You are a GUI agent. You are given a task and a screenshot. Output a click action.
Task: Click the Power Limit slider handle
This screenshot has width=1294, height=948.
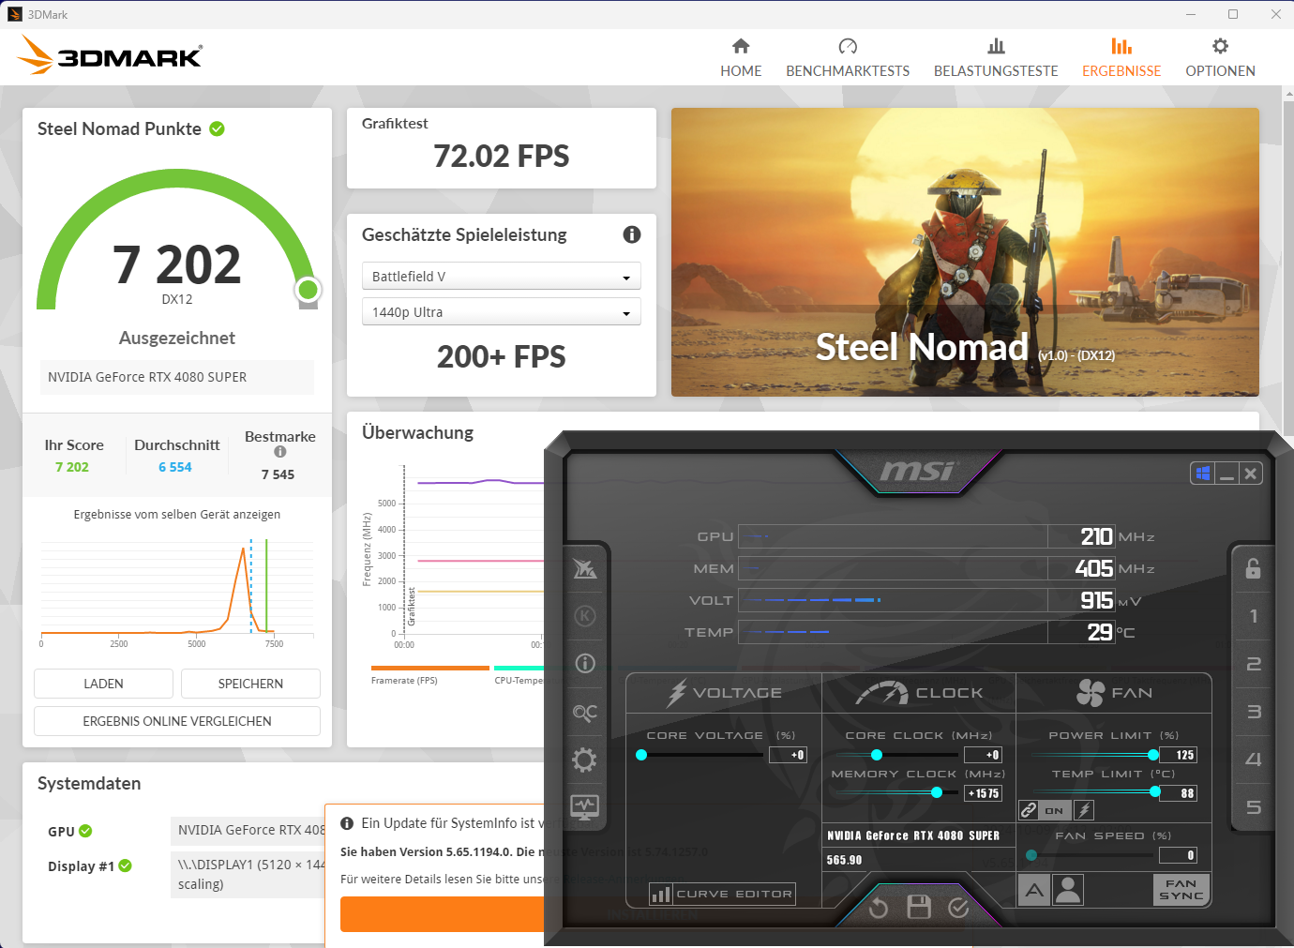coord(1153,755)
